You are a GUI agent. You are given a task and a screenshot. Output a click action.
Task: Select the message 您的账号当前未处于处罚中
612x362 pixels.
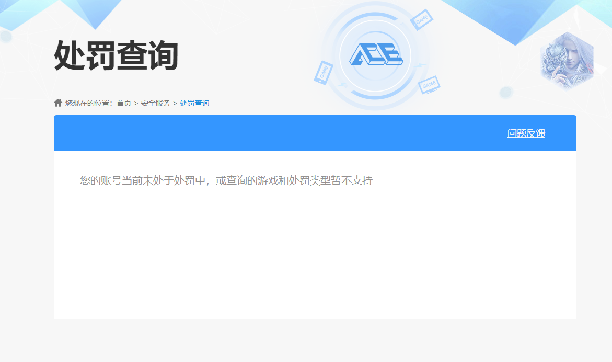pos(226,180)
